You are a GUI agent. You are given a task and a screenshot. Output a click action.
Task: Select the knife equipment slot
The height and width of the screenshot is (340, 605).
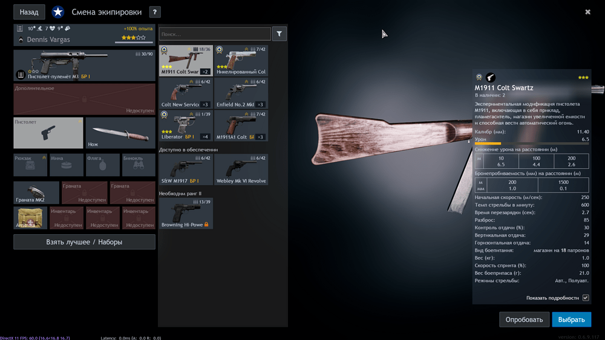[x=120, y=133]
